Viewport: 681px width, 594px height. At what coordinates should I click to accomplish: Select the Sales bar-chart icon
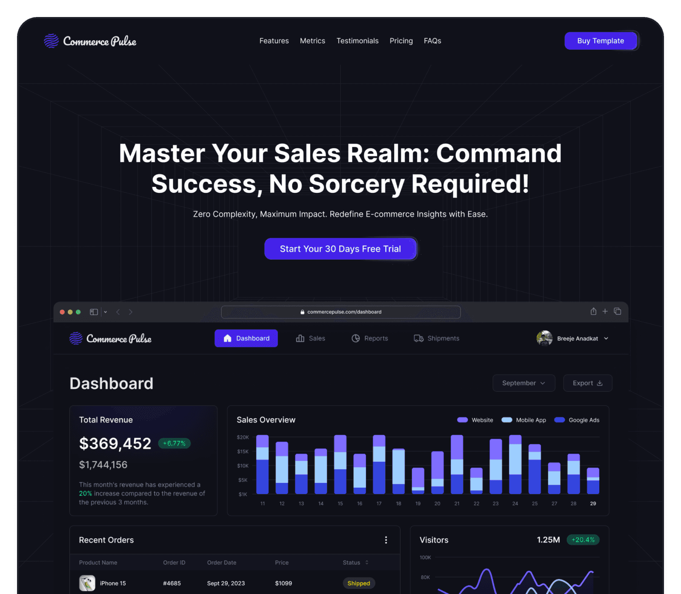coord(301,338)
